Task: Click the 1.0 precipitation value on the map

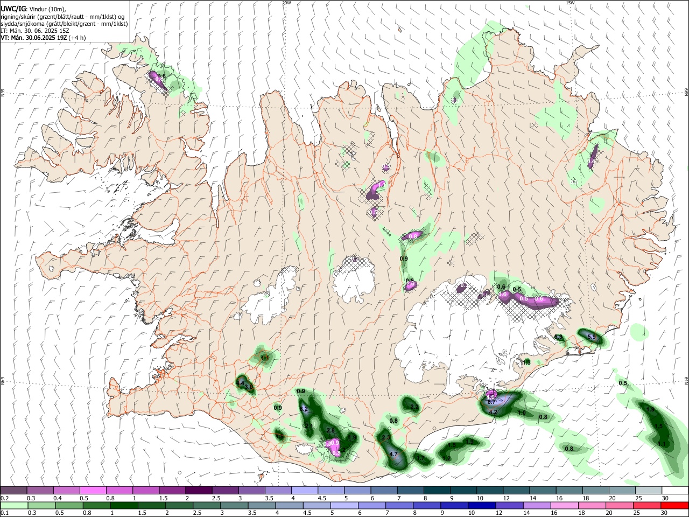Action: click(x=521, y=413)
